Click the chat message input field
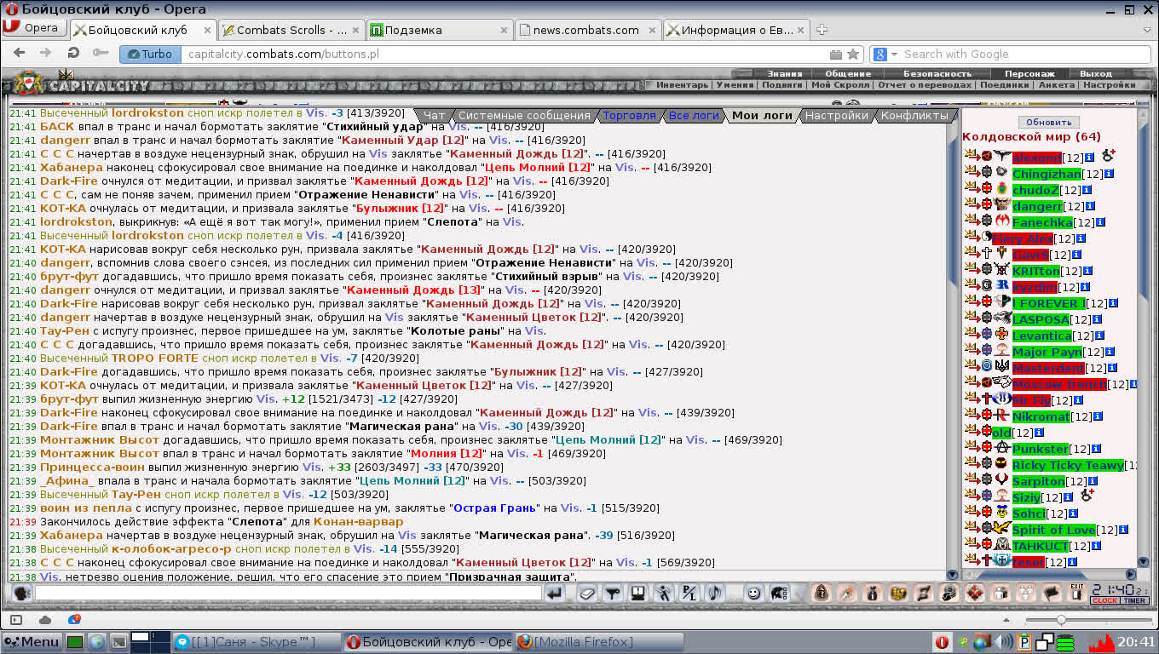The height and width of the screenshot is (654, 1159). click(x=288, y=594)
